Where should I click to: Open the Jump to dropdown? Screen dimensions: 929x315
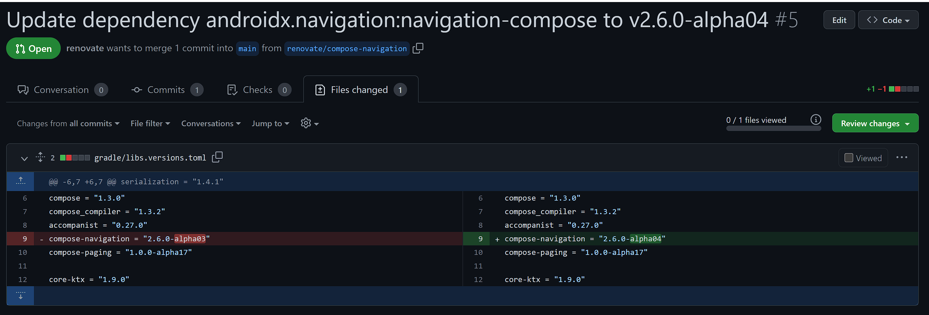[x=270, y=123]
